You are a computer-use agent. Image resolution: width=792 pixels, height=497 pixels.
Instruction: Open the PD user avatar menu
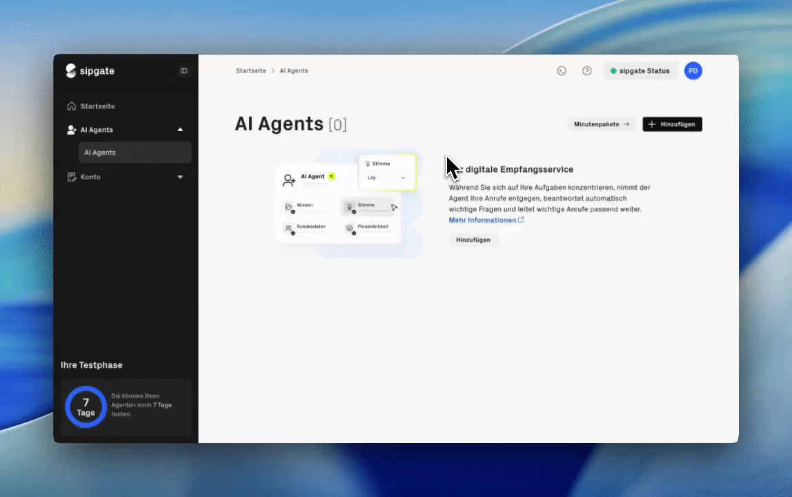[x=693, y=71]
